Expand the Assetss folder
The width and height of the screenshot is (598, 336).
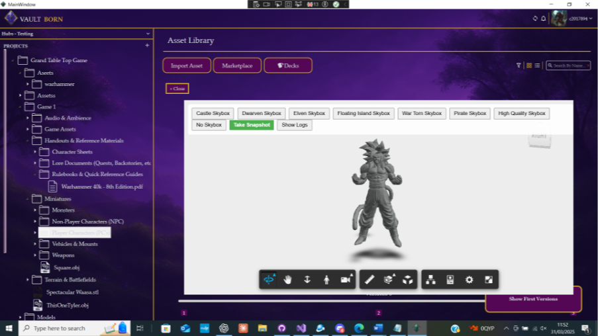click(21, 95)
